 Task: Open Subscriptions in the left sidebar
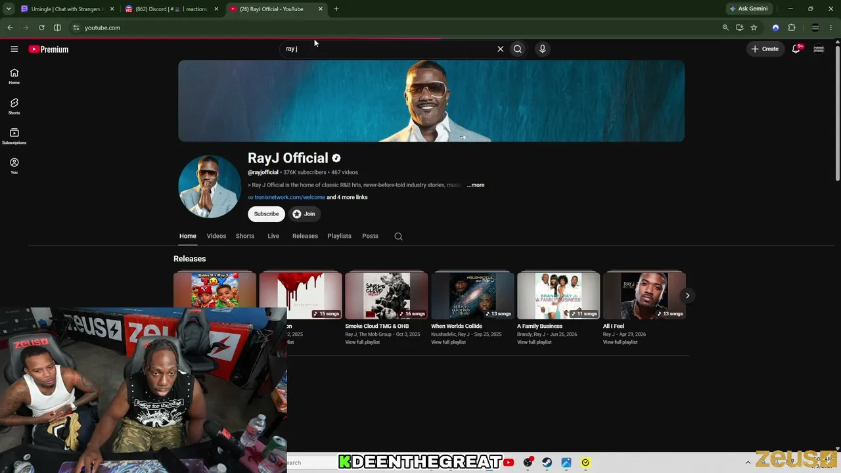[14, 136]
